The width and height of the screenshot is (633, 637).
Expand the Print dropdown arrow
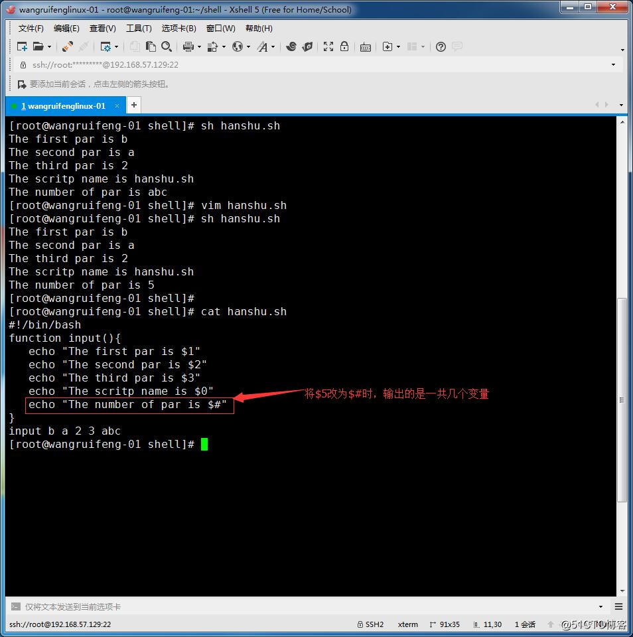199,47
